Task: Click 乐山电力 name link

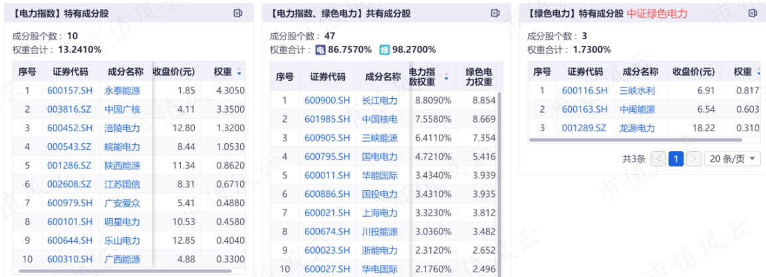Action: (122, 241)
